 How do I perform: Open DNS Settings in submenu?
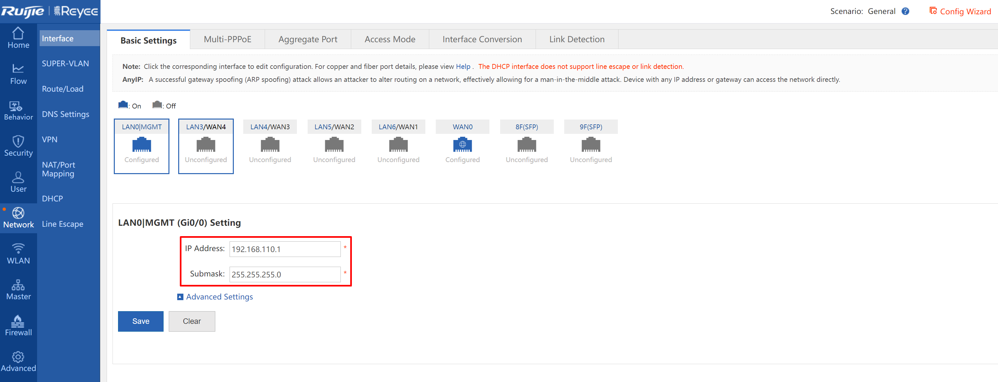tap(65, 114)
